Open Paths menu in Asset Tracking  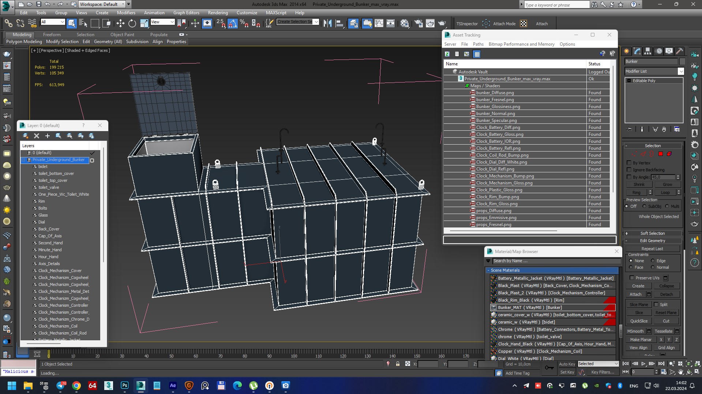[478, 44]
